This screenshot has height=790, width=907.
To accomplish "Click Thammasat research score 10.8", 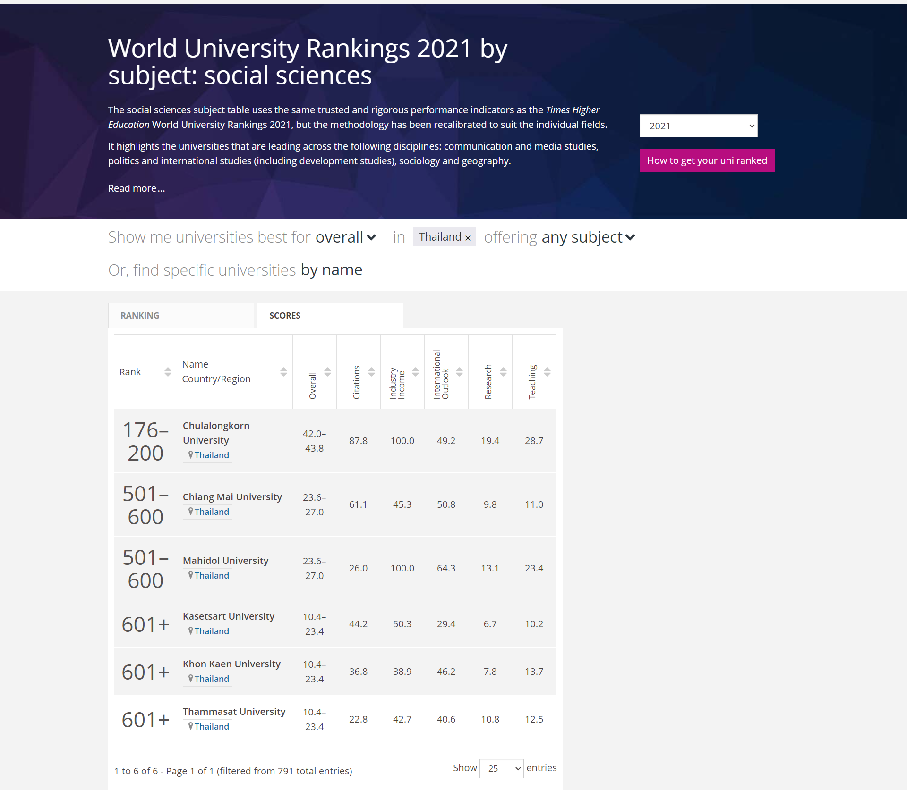I will coord(490,719).
